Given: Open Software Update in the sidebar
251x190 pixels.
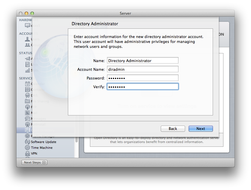Looking at the screenshot, I should (44, 142).
